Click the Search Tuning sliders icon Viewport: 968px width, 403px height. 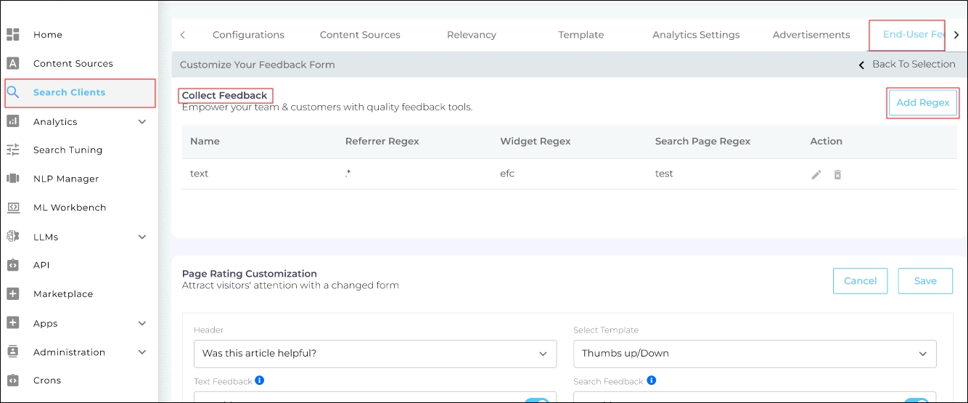12,150
